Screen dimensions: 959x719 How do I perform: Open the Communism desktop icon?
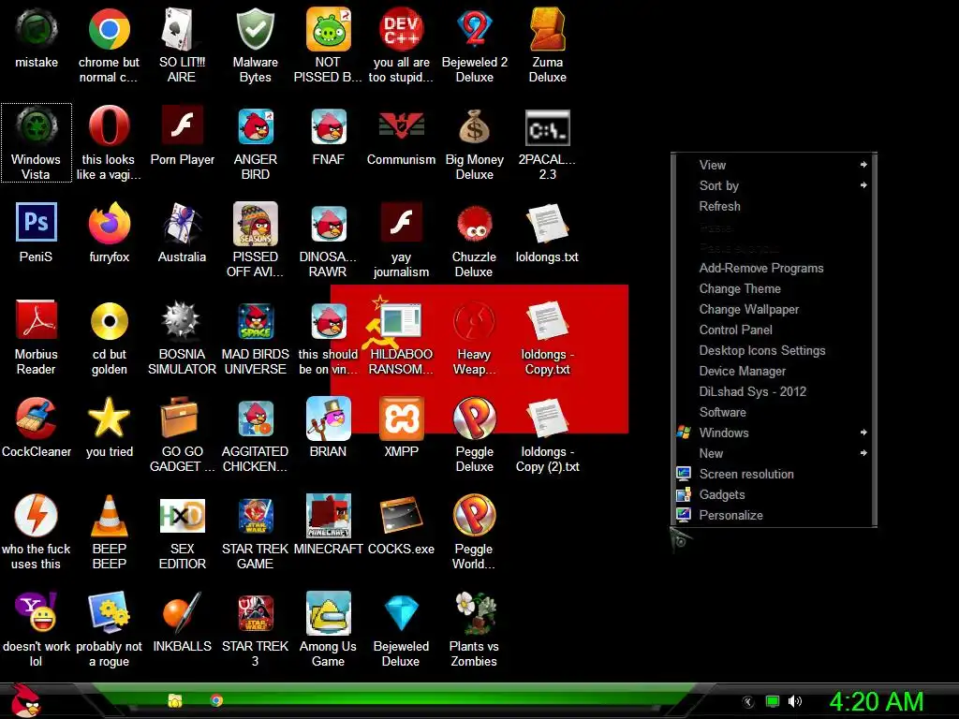[401, 126]
